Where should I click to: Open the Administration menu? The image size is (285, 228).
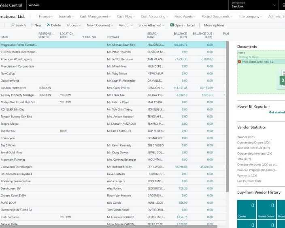[x=276, y=16]
